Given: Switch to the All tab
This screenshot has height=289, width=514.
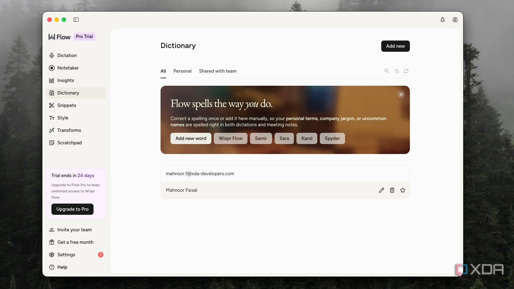Looking at the screenshot, I should click(163, 71).
